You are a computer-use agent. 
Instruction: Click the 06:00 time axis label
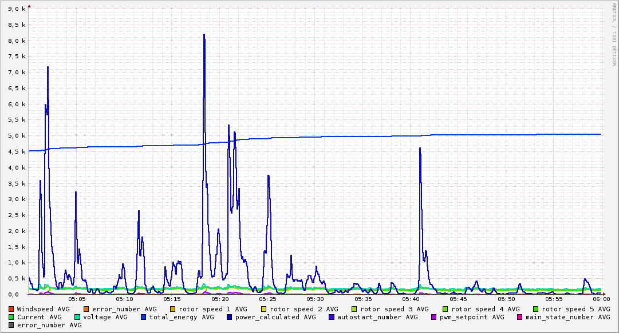coord(601,299)
